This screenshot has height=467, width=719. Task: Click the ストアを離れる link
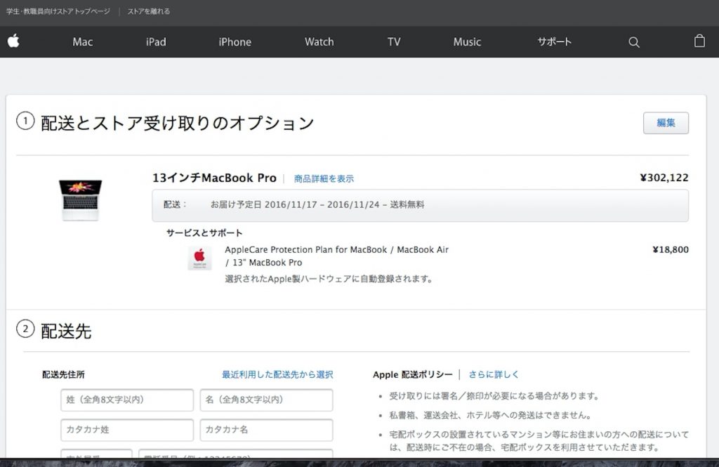[149, 11]
